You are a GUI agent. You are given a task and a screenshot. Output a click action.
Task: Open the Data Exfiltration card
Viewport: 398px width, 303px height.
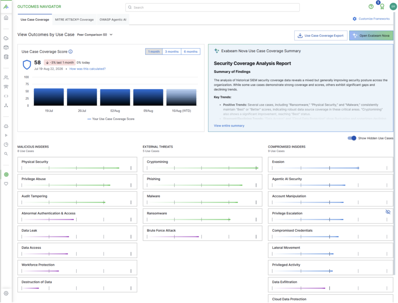330,285
